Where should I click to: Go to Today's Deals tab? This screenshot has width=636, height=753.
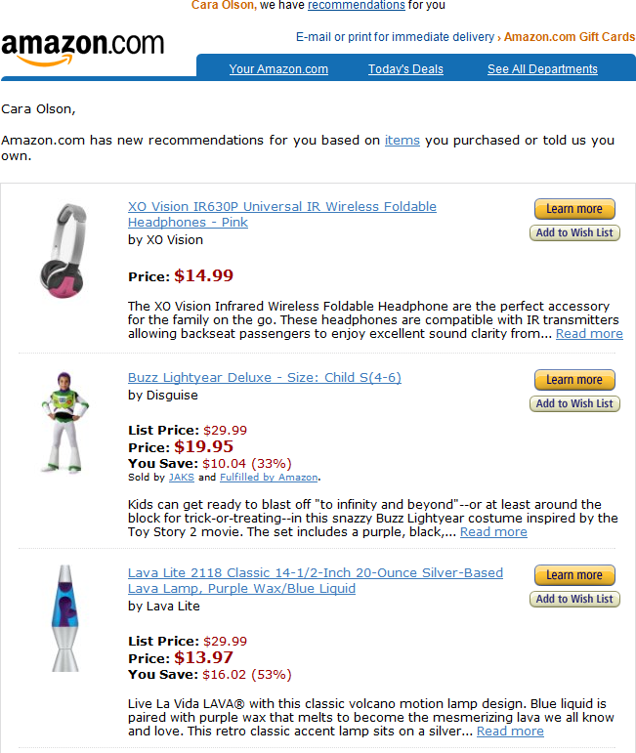[x=405, y=69]
